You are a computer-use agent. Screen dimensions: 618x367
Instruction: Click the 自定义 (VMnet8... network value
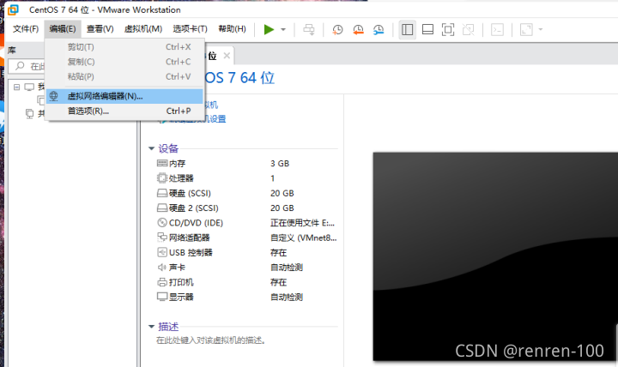[x=304, y=238]
